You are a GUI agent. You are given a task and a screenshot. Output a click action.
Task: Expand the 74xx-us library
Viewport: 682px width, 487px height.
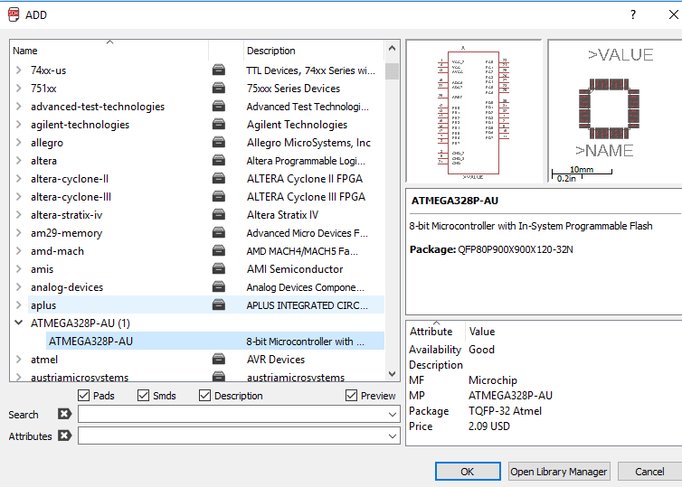[18, 70]
